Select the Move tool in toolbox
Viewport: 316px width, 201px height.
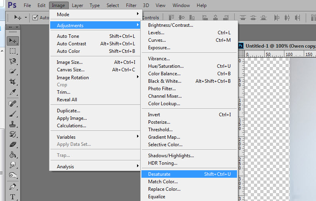coord(13,41)
